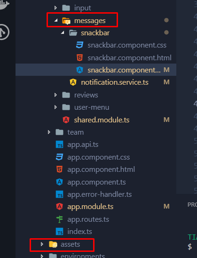
Task: Open app.routes.ts file
Action: click(88, 219)
